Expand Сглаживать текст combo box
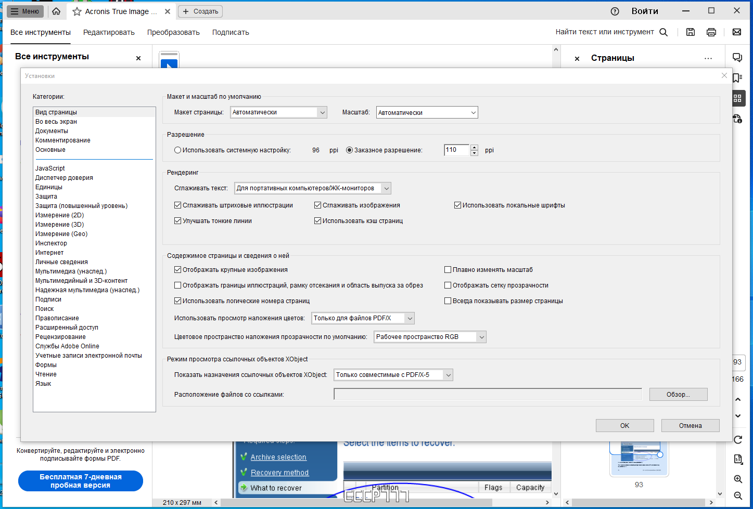 312,188
